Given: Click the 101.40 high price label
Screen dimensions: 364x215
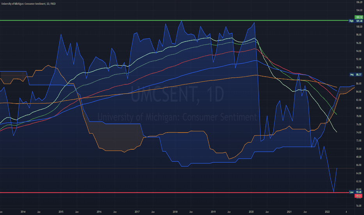Looking at the screenshot, I should [x=359, y=21].
